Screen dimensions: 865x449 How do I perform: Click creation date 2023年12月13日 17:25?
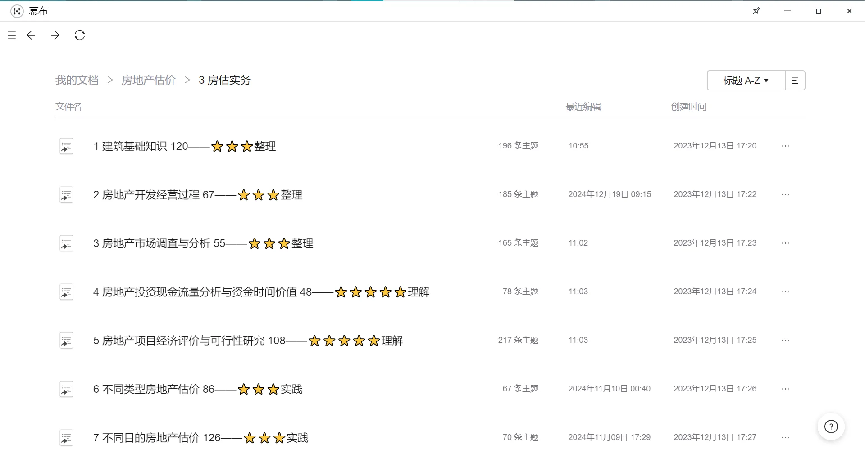pyautogui.click(x=715, y=340)
